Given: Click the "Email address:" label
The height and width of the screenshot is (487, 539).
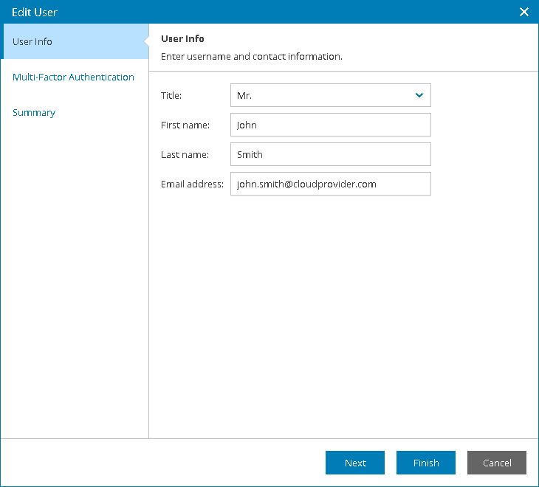Looking at the screenshot, I should 192,184.
